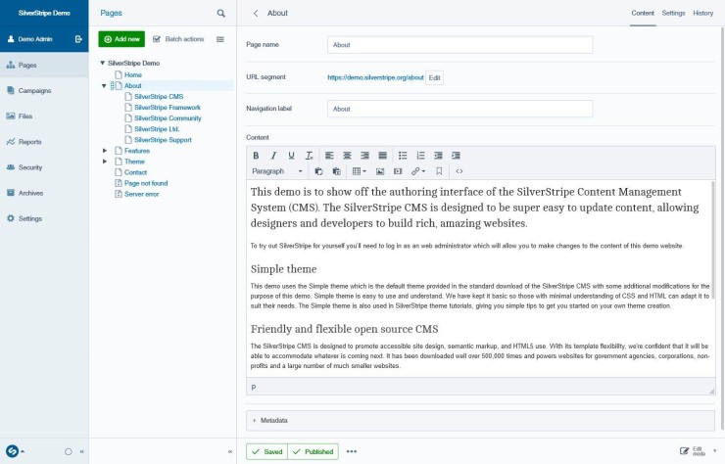Image resolution: width=725 pixels, height=464 pixels.
Task: Open the link insert dropdown
Action: pos(418,171)
